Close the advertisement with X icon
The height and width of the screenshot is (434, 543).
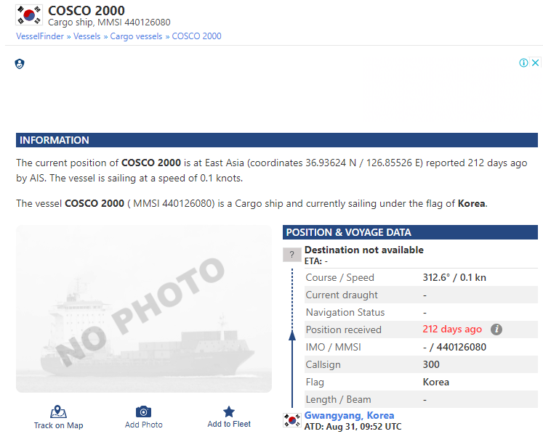click(536, 62)
